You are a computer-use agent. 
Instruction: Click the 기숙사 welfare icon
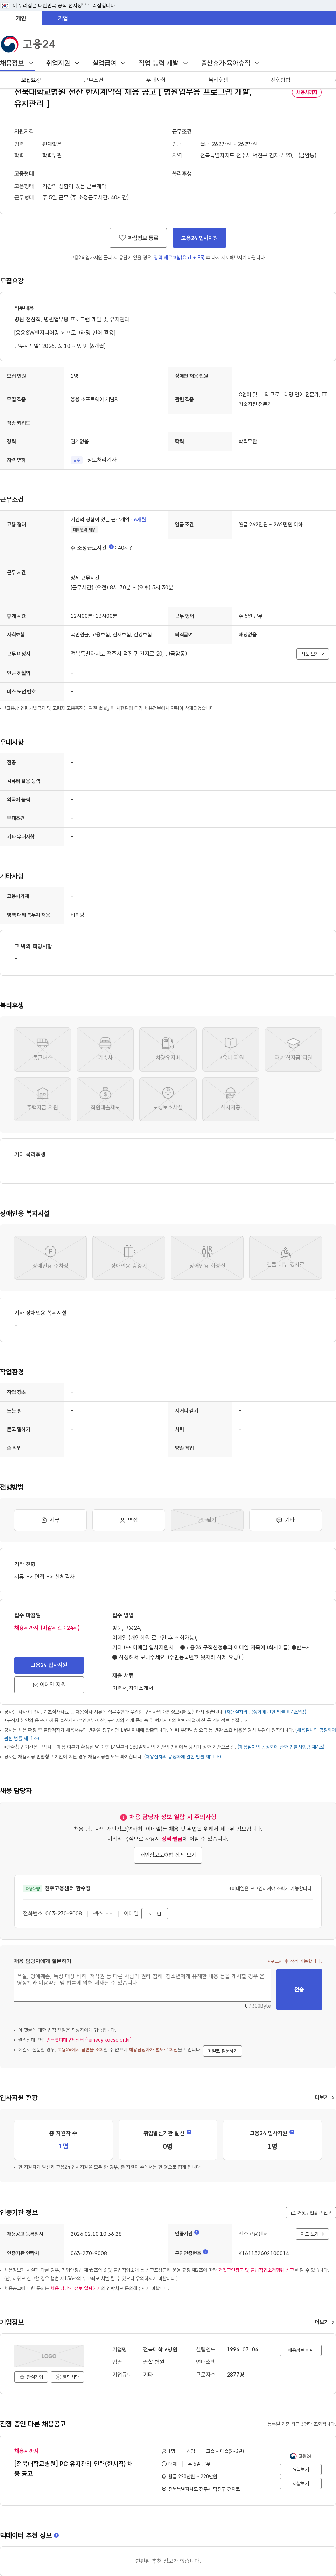[x=105, y=1048]
